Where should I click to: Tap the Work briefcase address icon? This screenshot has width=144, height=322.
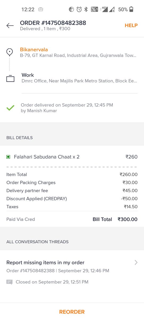[x=10, y=79]
